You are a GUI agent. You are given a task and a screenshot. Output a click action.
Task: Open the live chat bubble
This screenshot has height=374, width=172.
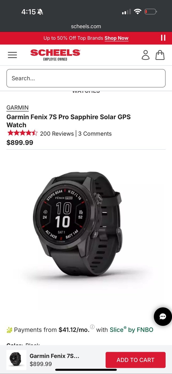tap(163, 317)
